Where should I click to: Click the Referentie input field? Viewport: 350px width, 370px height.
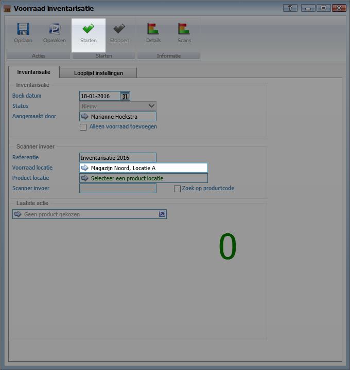click(x=117, y=158)
